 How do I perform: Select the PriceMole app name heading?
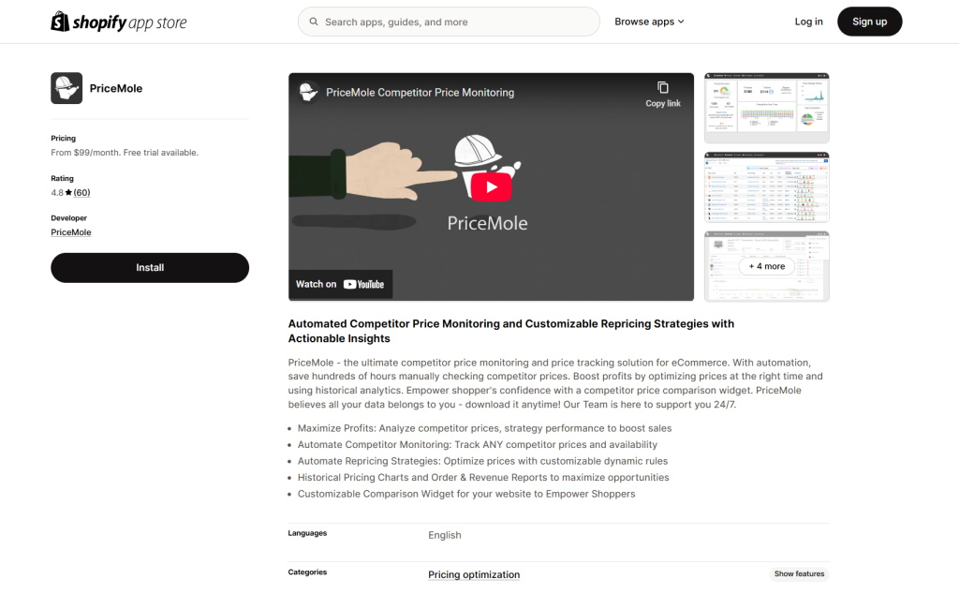coord(116,88)
